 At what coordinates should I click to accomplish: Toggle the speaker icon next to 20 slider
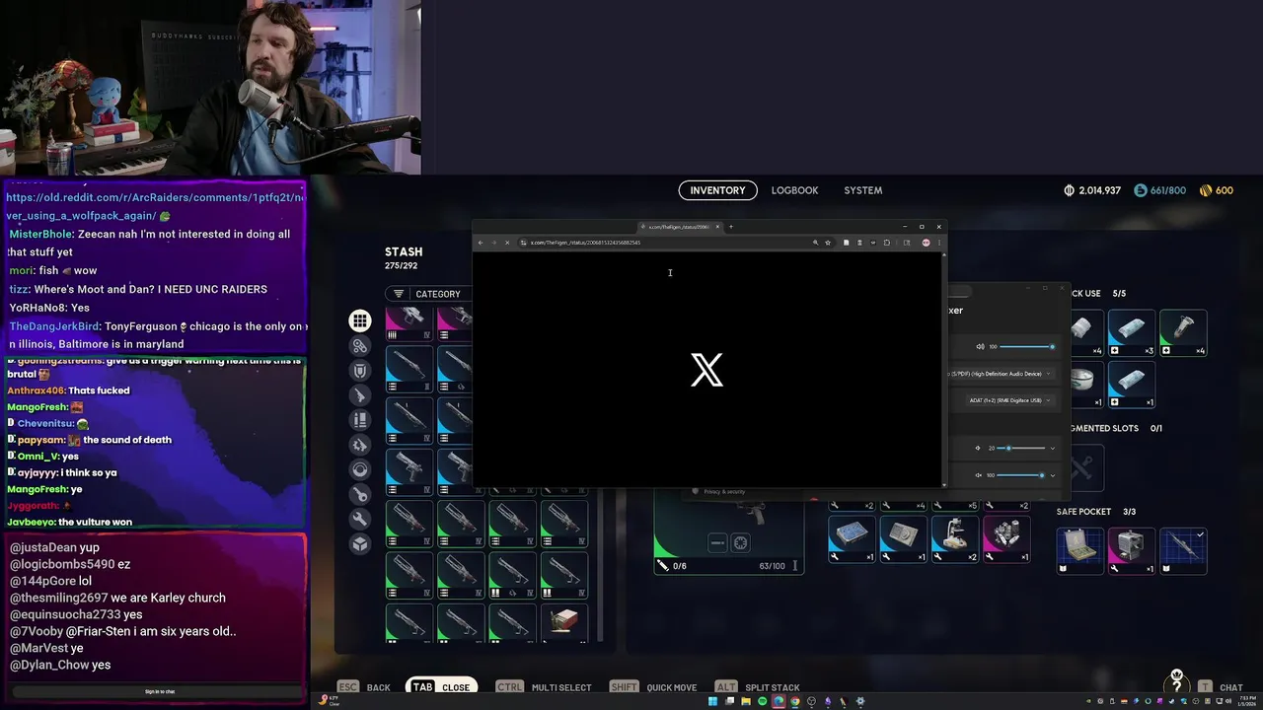pos(978,449)
